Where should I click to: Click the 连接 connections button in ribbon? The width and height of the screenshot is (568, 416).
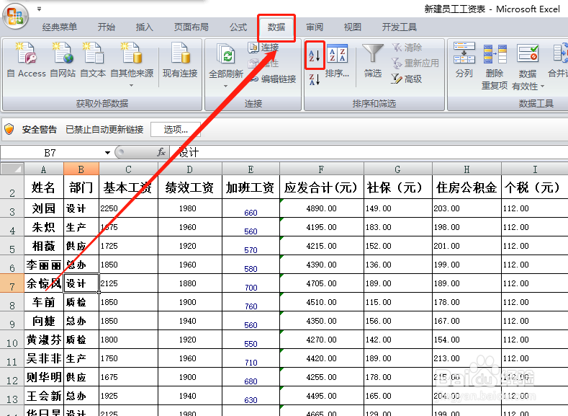pyautogui.click(x=263, y=48)
